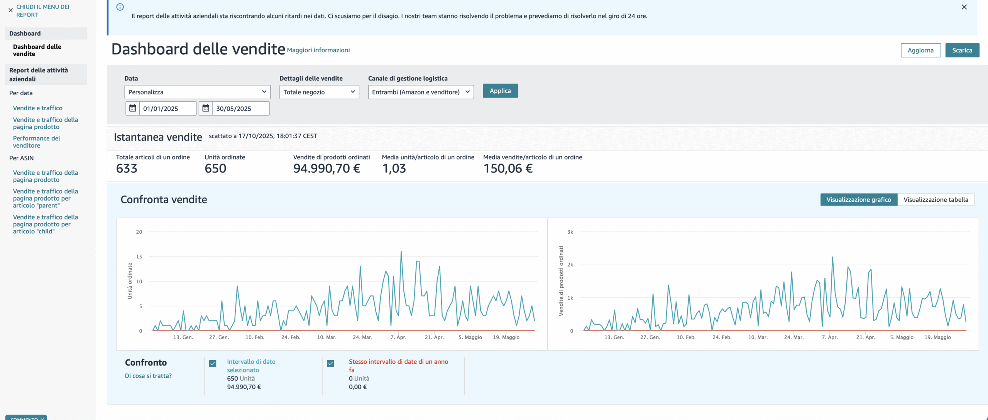Click the Di cosa si tratta? link

click(x=148, y=376)
